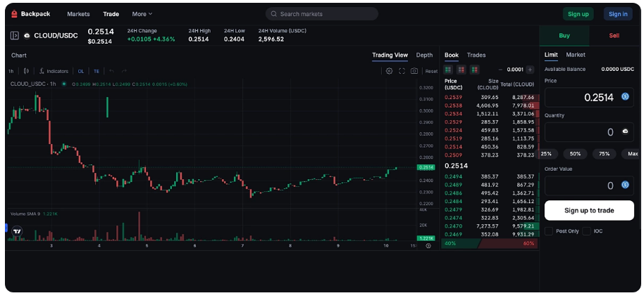Set quantity to 25%
Image resolution: width=644 pixels, height=298 pixels.
(x=546, y=154)
